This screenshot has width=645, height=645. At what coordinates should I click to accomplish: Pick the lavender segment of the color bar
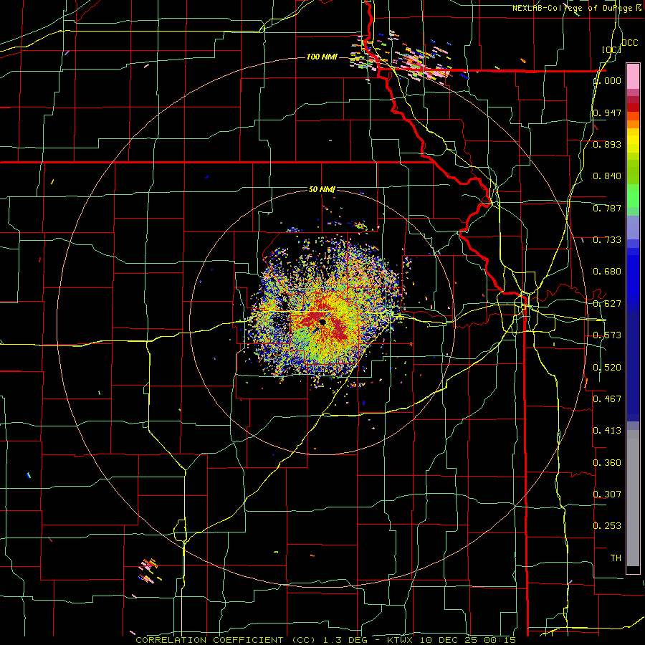click(x=633, y=227)
